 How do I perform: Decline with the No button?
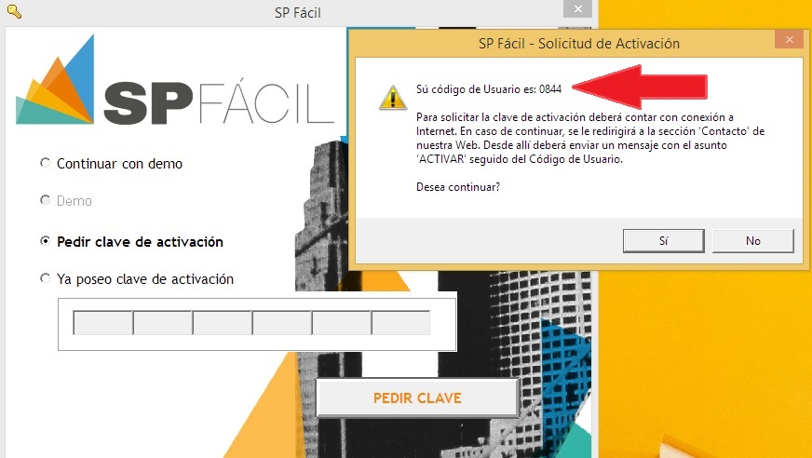coord(753,241)
